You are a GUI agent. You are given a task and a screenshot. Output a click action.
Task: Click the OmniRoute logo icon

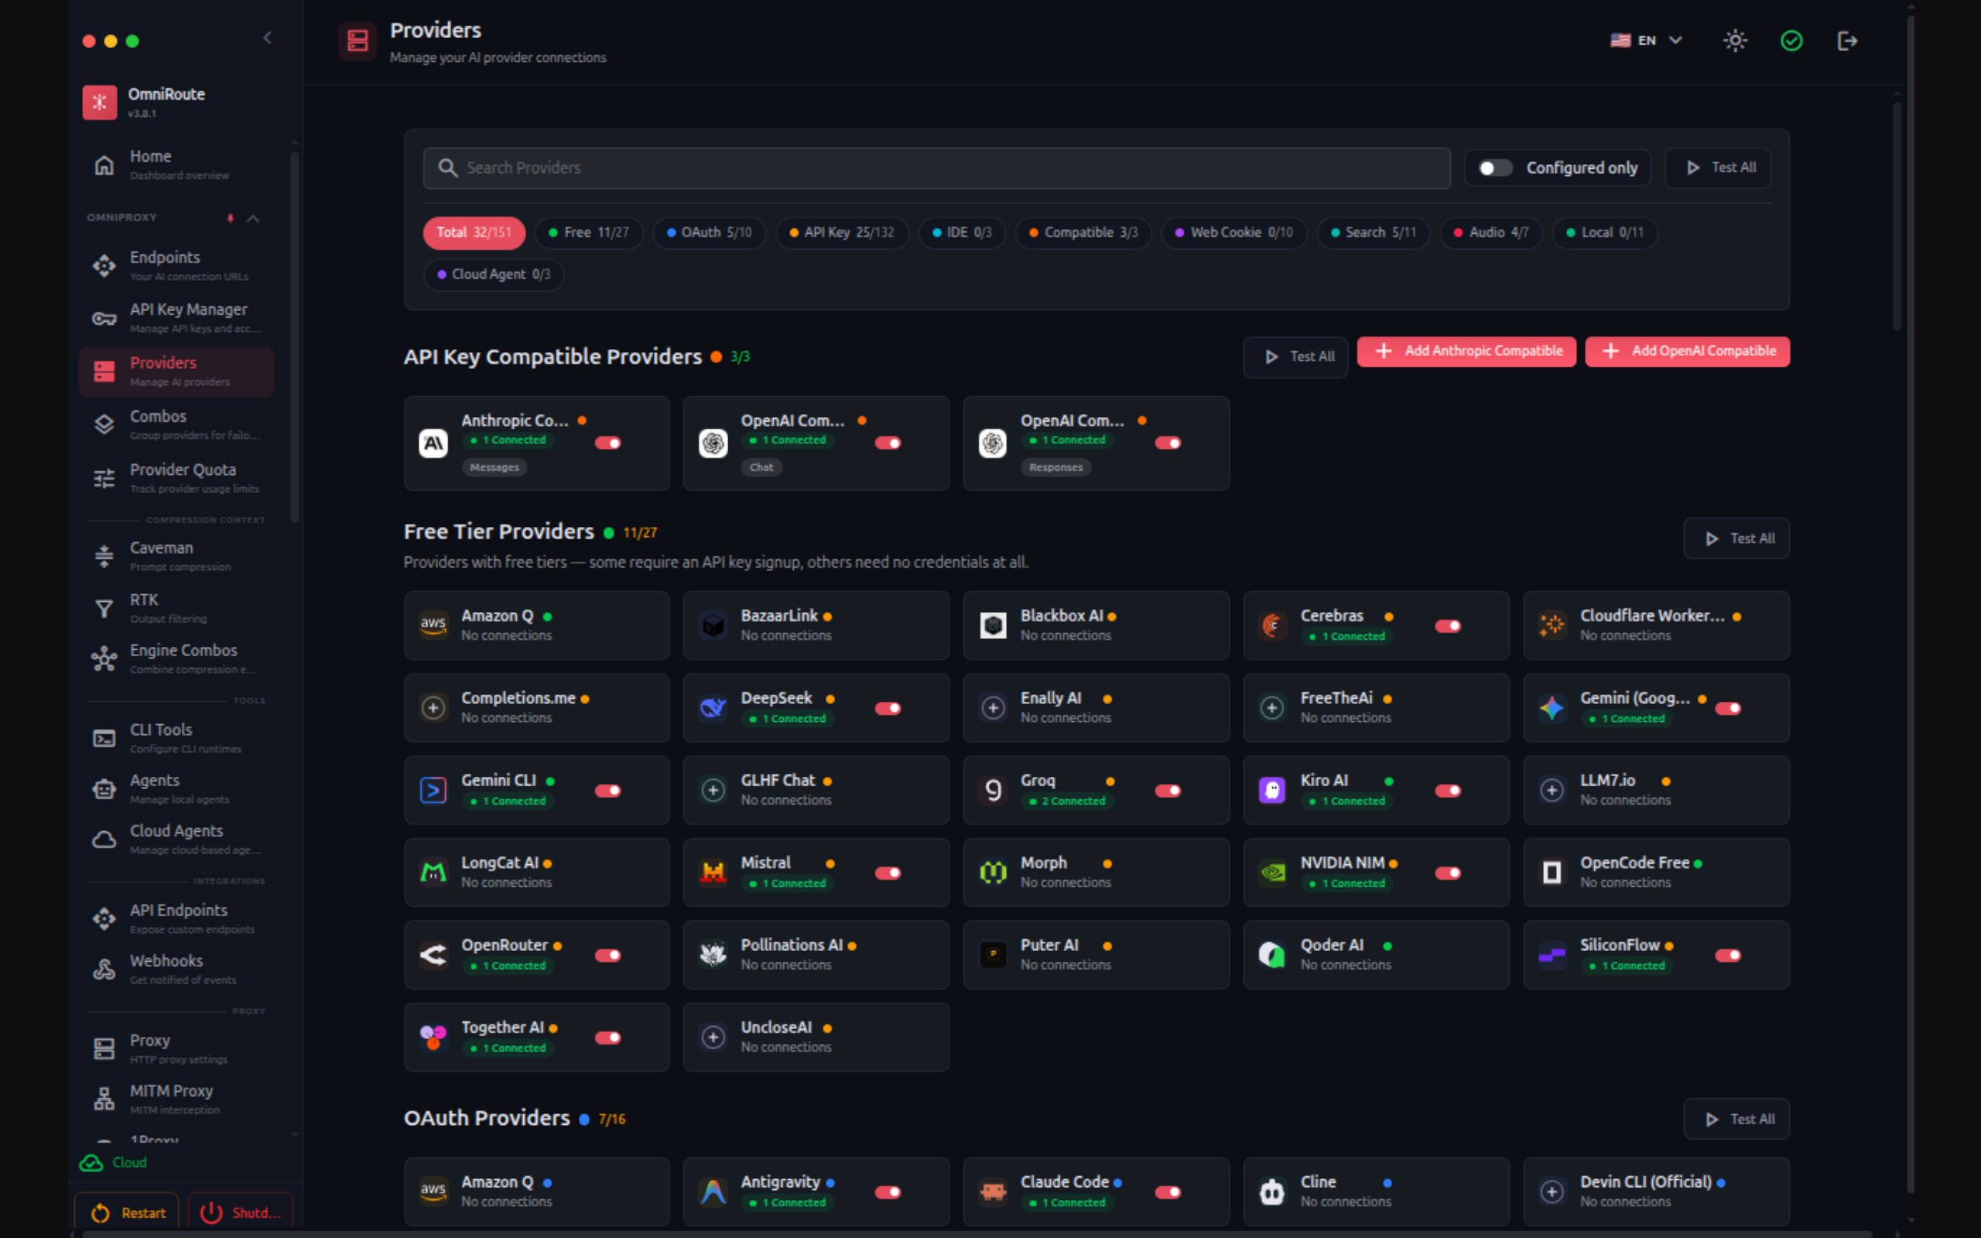click(x=100, y=102)
